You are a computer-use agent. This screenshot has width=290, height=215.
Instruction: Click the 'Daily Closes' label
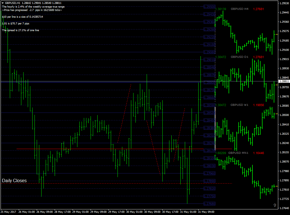click(x=14, y=180)
